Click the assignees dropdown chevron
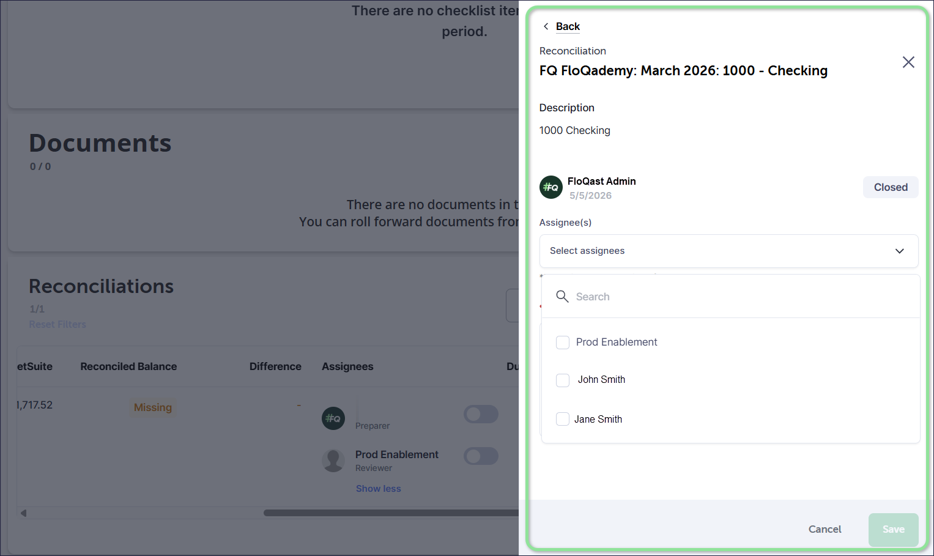This screenshot has height=556, width=934. click(899, 251)
